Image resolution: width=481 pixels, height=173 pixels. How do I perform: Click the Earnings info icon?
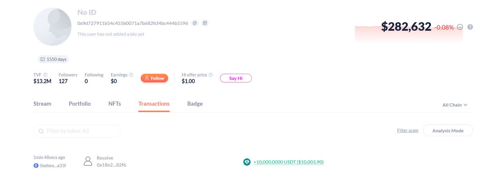[x=131, y=75]
